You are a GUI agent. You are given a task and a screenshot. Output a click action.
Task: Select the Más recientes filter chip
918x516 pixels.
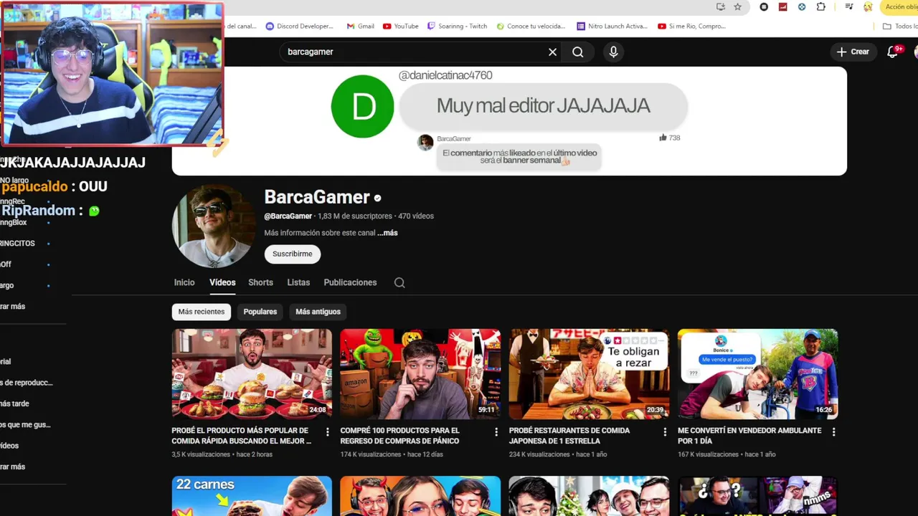[202, 312]
